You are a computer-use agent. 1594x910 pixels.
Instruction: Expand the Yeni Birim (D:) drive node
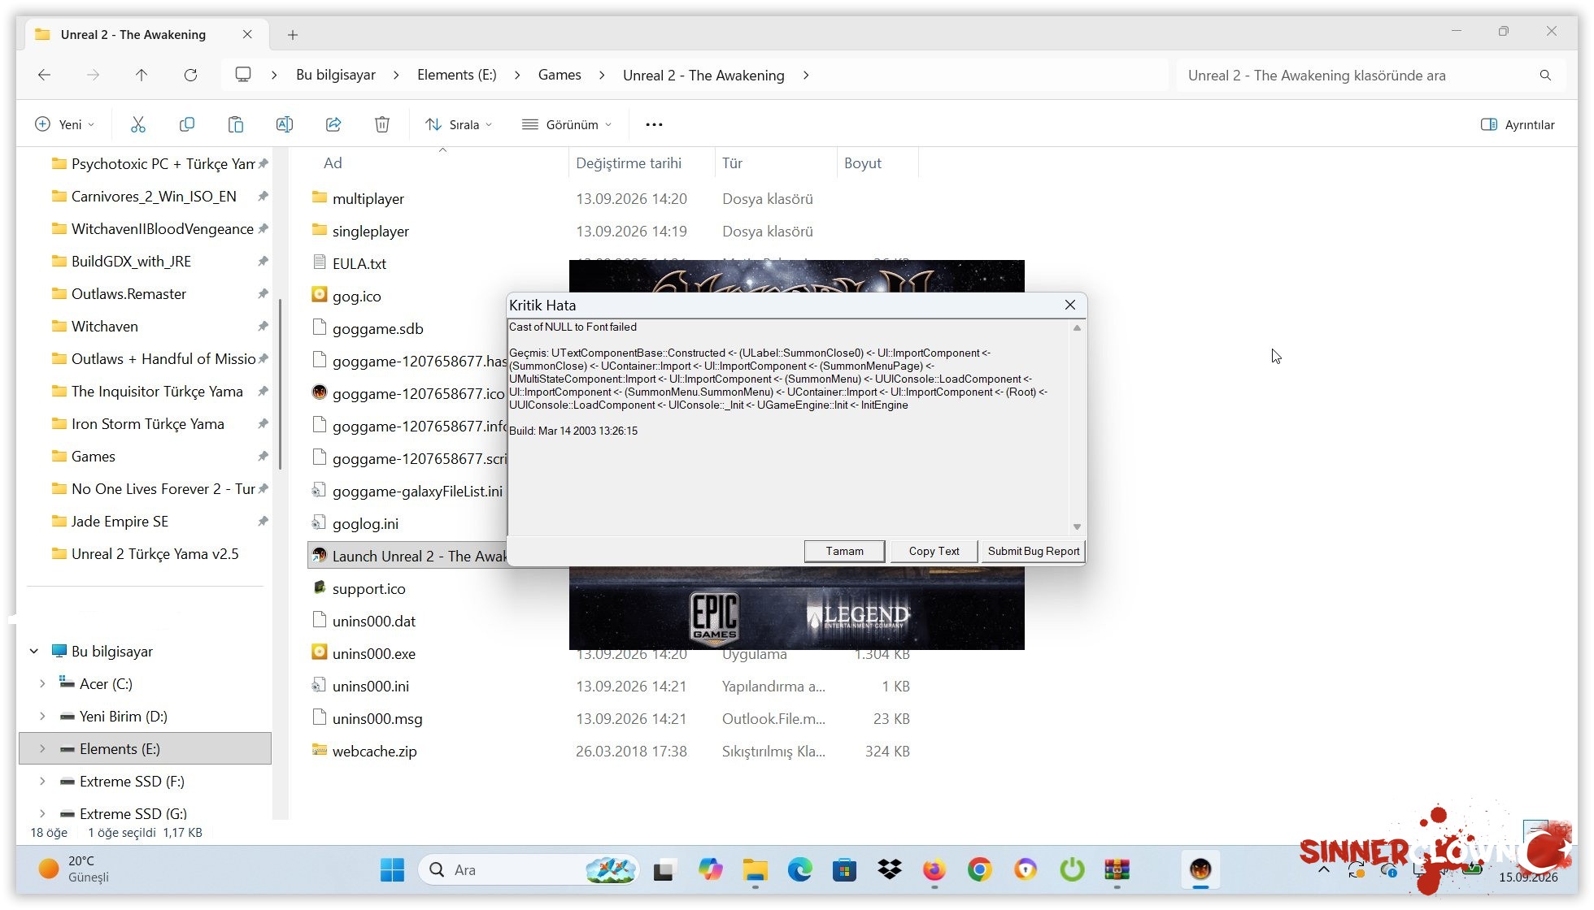[42, 716]
